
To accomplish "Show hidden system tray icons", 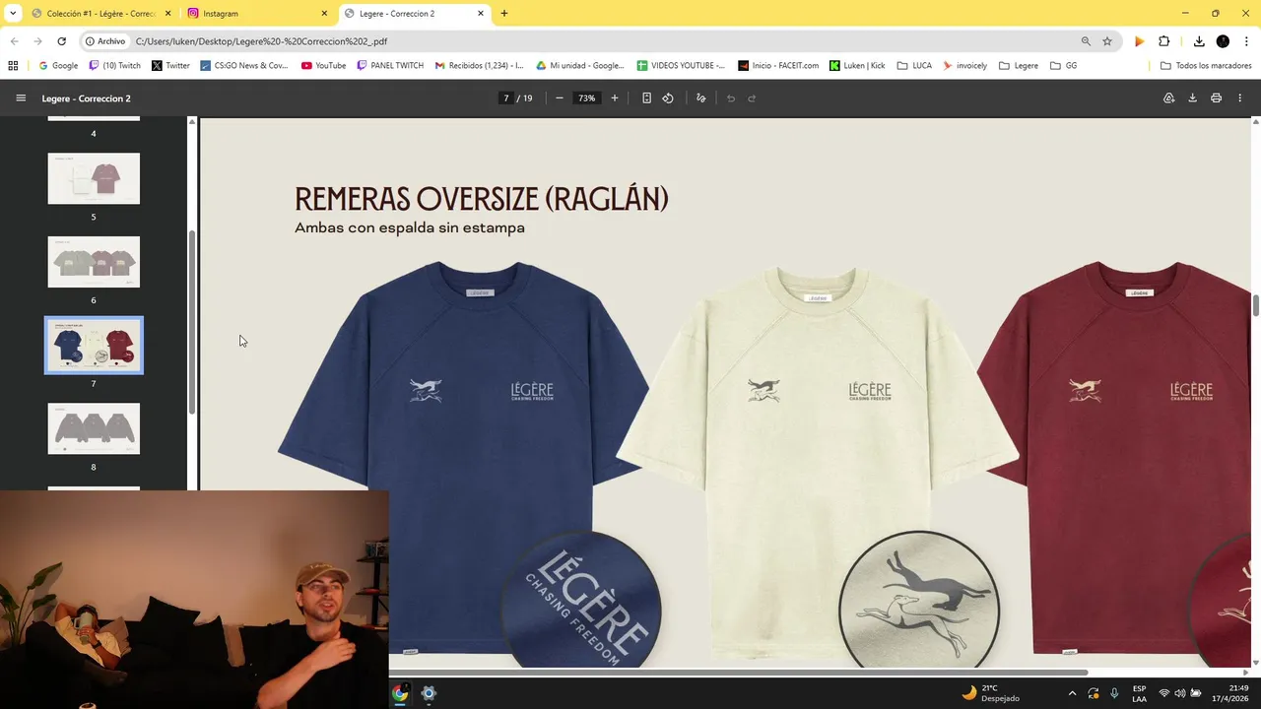I will (1072, 693).
